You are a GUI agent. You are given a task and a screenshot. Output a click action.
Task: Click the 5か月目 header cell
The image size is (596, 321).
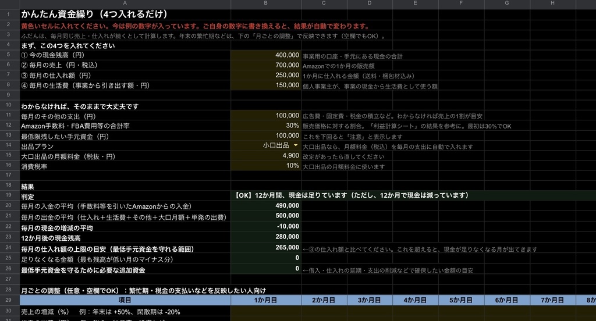point(461,300)
